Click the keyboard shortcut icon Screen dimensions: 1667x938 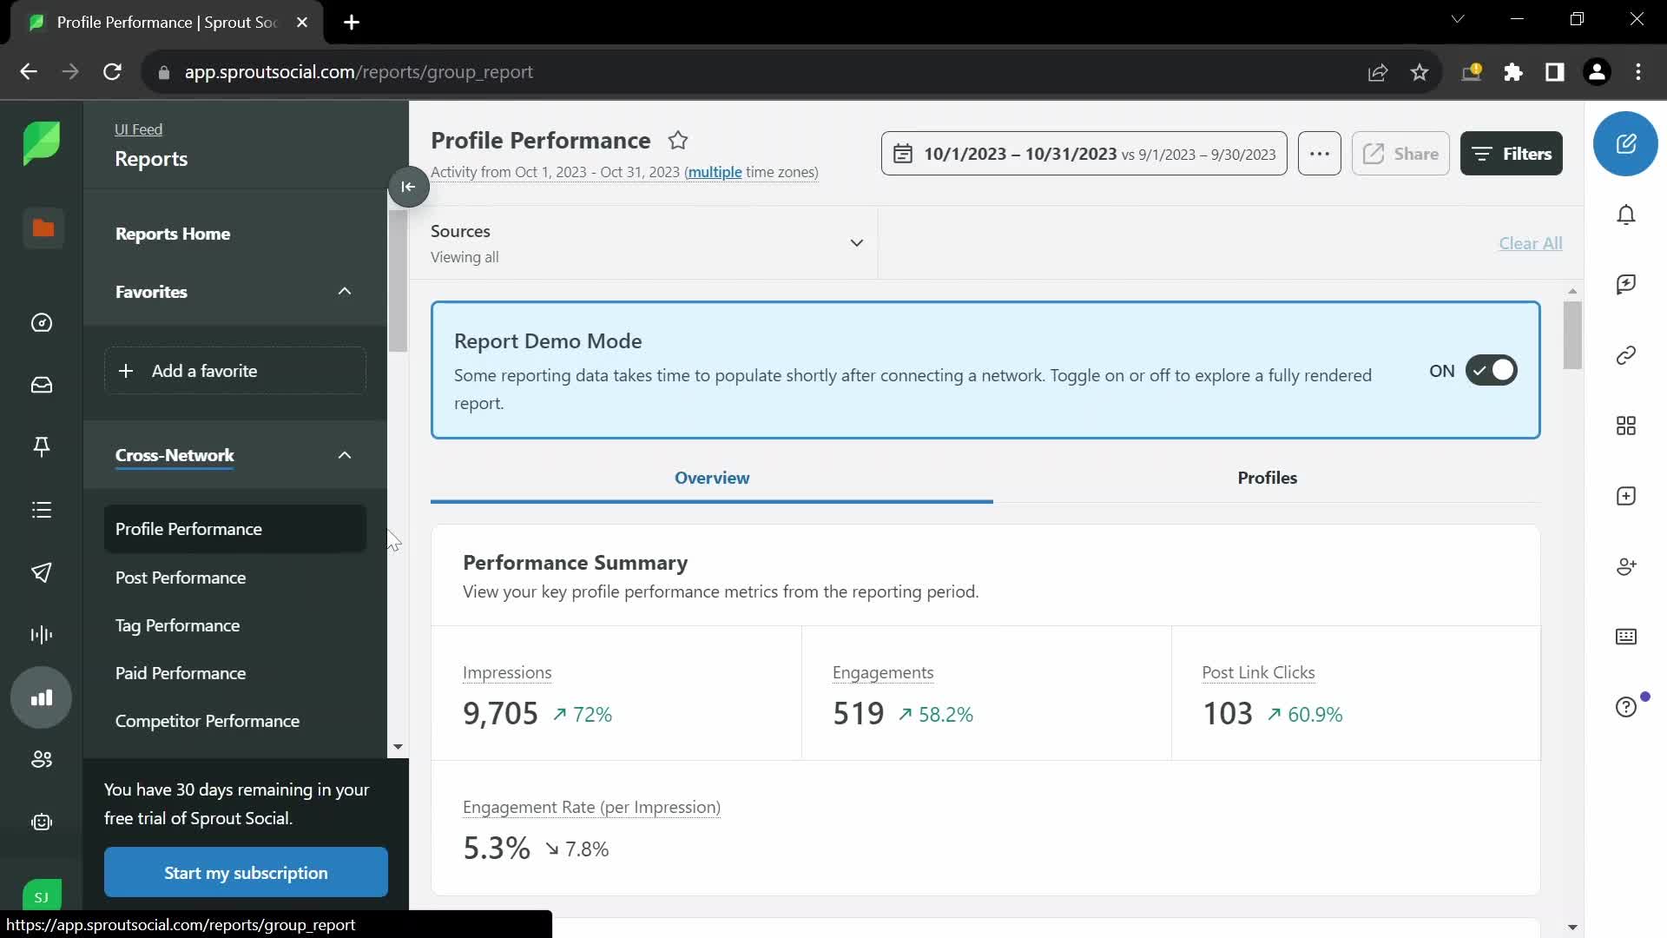[1627, 638]
